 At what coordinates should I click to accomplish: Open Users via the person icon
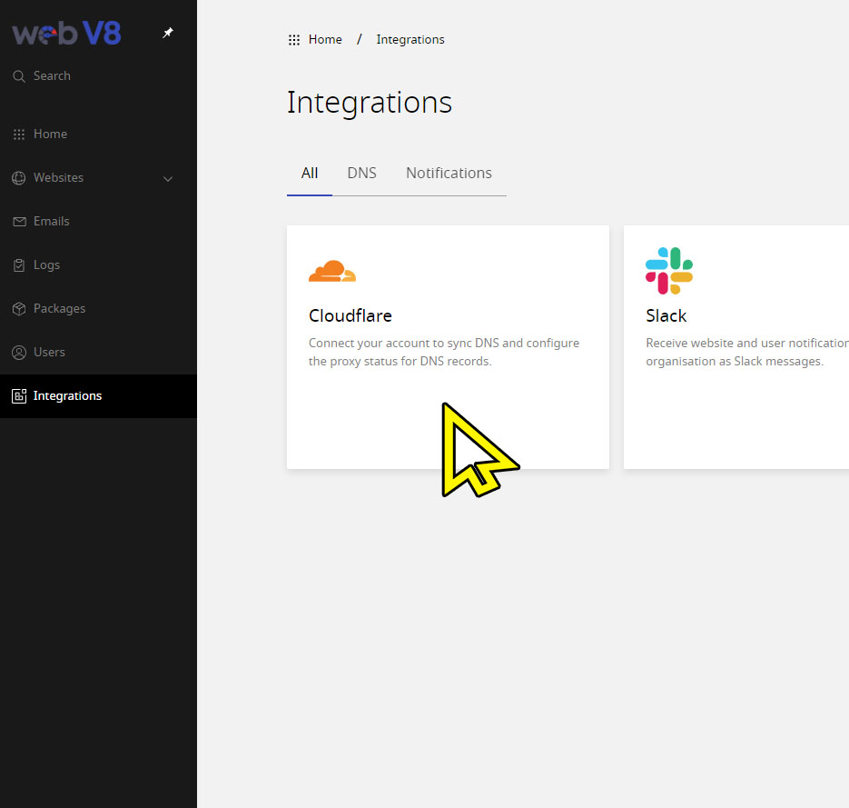[19, 353]
